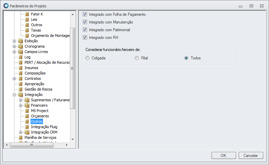Open the Apropriação tree item

[x=34, y=84]
